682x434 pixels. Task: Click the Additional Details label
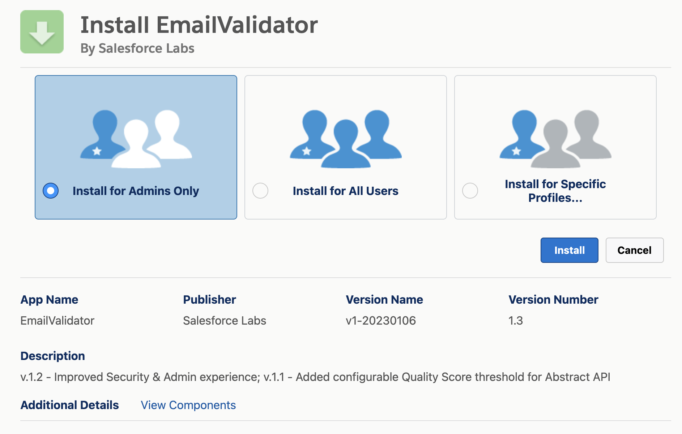[x=69, y=405]
